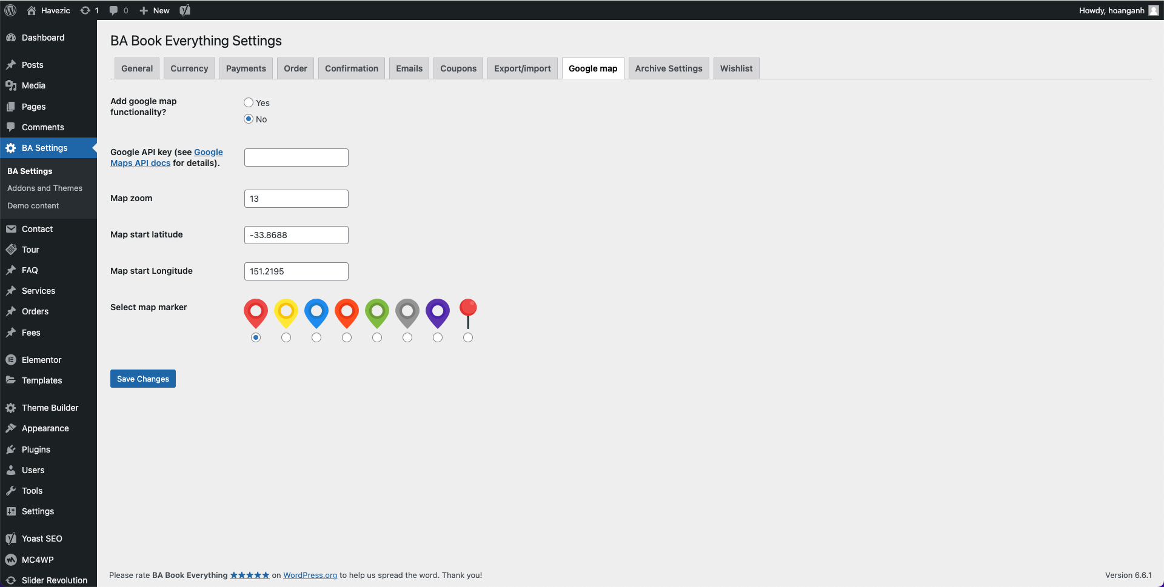Click the Comments icon in sidebar

pyautogui.click(x=11, y=127)
